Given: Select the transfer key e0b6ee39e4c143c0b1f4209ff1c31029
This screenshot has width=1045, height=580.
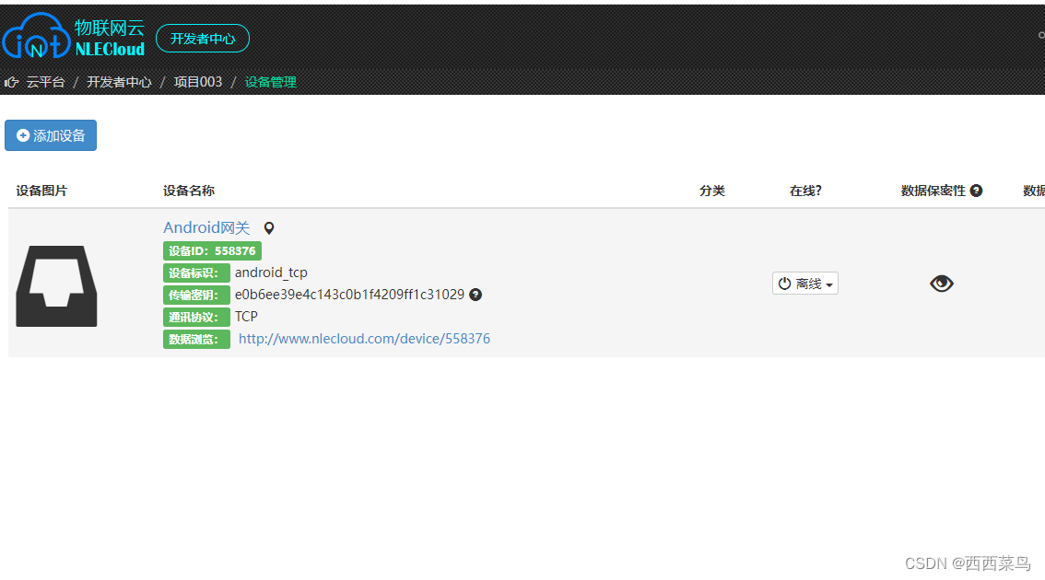Looking at the screenshot, I should pyautogui.click(x=349, y=295).
